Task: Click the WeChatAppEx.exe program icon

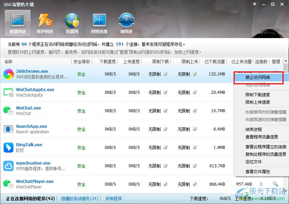Action: point(8,92)
